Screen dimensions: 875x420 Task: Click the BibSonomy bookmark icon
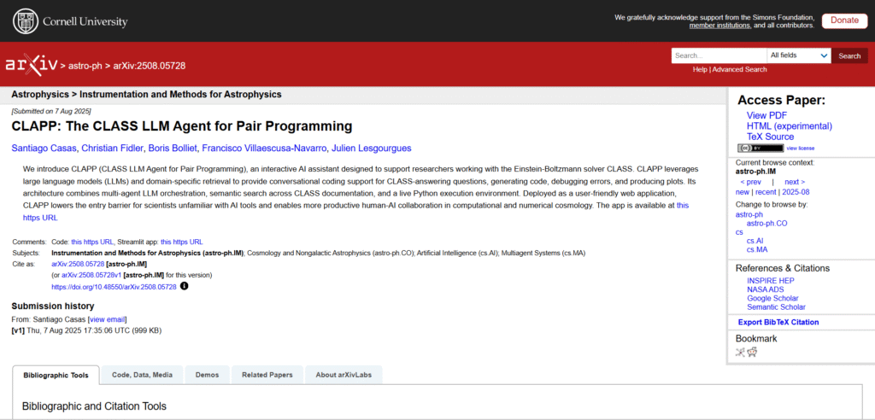point(740,352)
